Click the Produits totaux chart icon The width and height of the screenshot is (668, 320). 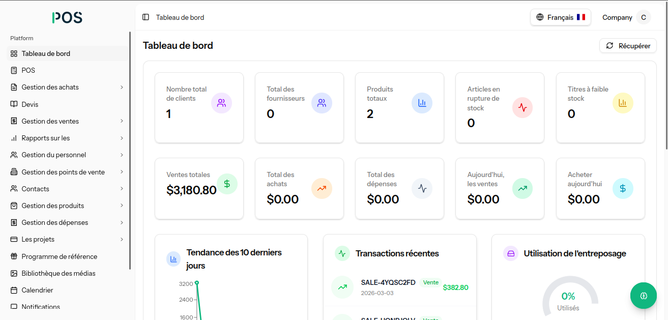422,103
